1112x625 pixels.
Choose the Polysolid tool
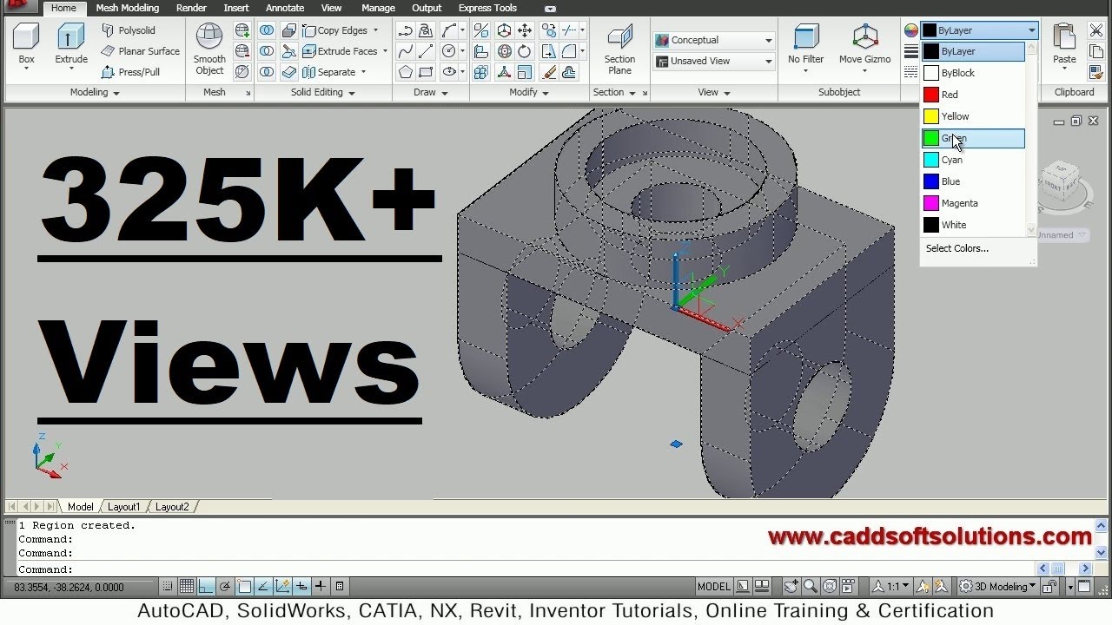point(129,30)
